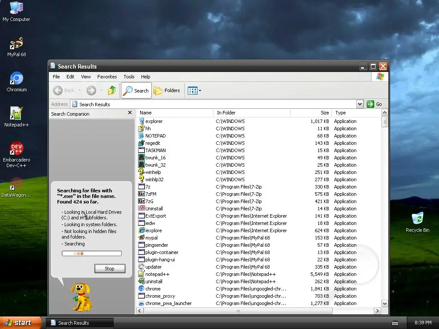Screen dimensions: 439x329
Task: Launch MyPal 68 desktop shortcut
Action: click(16, 47)
